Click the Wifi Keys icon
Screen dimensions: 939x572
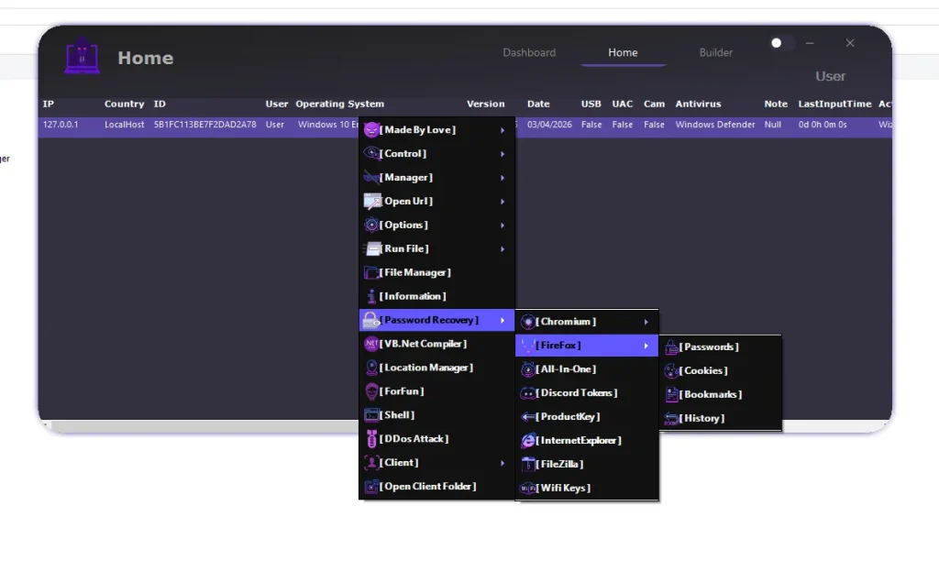(x=528, y=488)
